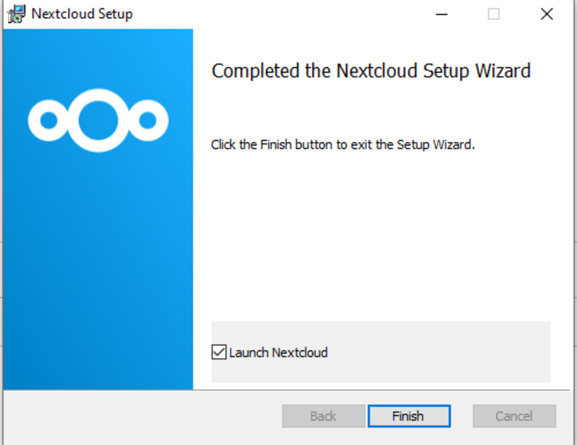Click the "Launch Nextcloud" label text
Image resolution: width=577 pixels, height=445 pixels.
pos(278,352)
